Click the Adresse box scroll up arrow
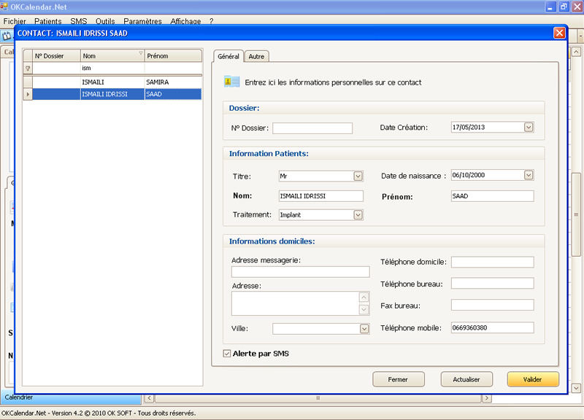Screen dimensions: 584x420 [364, 297]
